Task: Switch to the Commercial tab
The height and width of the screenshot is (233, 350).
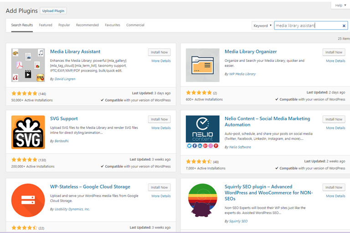Action: pos(135,25)
